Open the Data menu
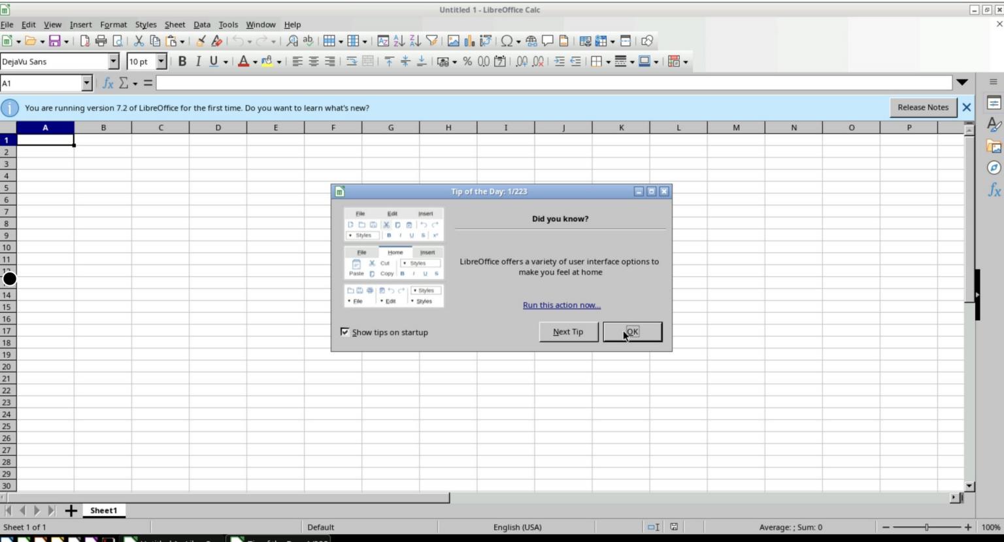The height and width of the screenshot is (542, 1004). (202, 25)
